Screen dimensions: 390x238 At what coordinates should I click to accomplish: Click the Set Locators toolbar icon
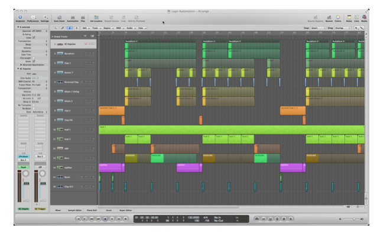click(96, 19)
